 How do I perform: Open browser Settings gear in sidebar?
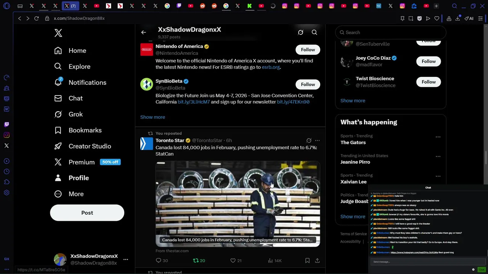pyautogui.click(x=6, y=193)
